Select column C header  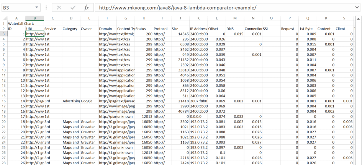click(x=53, y=18)
